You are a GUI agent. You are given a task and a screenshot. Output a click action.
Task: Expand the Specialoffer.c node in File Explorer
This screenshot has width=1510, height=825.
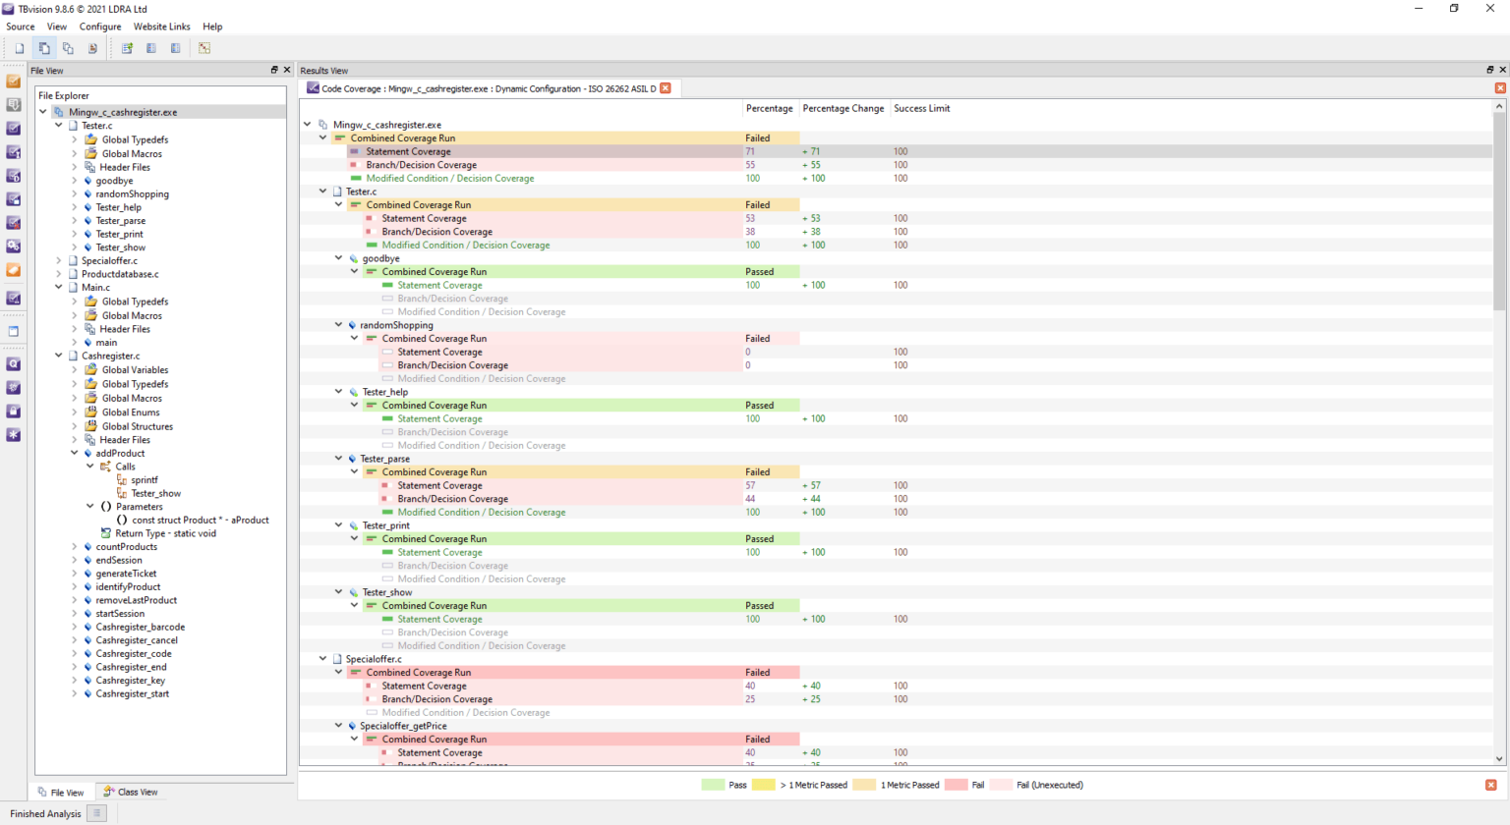tap(59, 261)
